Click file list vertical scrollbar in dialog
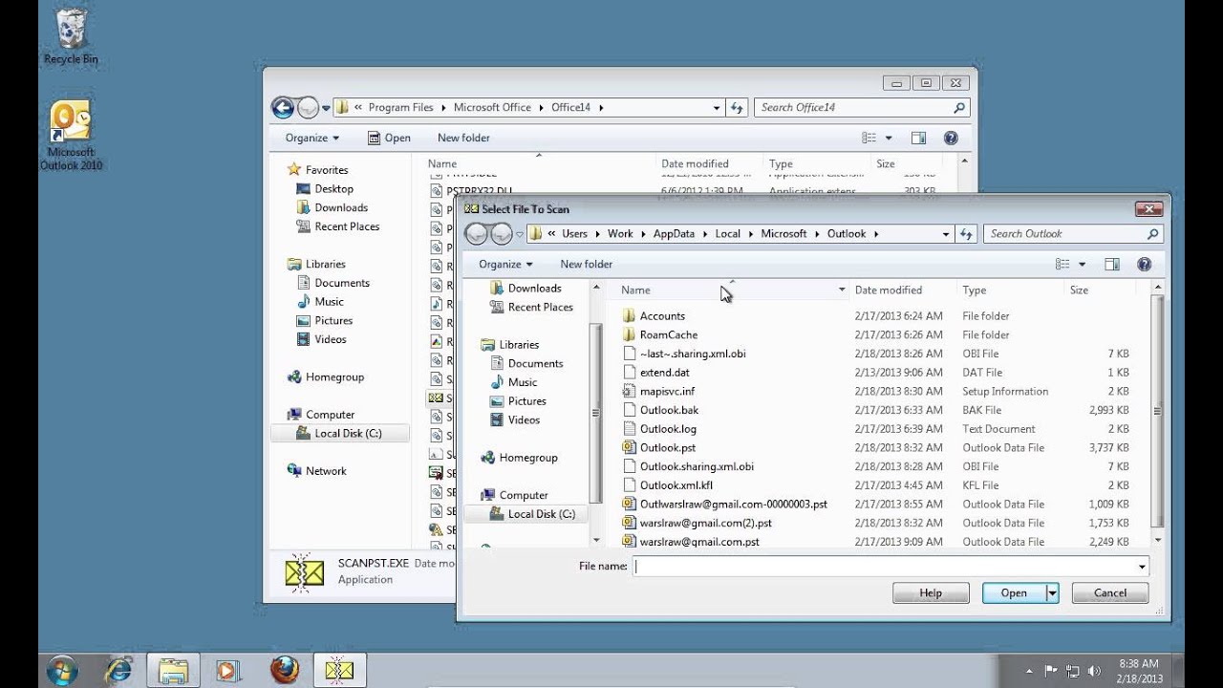This screenshot has width=1223, height=688. [1158, 412]
